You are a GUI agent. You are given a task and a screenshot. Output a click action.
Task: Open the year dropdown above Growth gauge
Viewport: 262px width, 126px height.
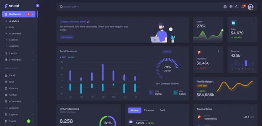point(167,52)
